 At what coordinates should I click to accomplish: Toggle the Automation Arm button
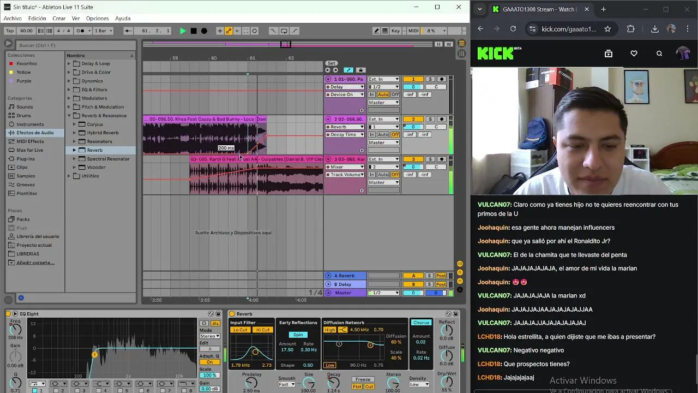point(228,31)
